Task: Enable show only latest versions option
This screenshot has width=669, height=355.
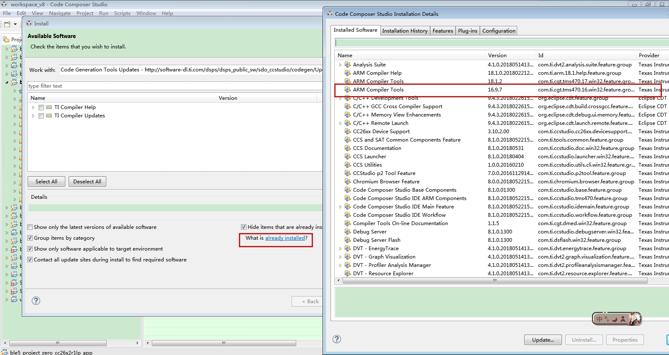Action: [x=30, y=227]
